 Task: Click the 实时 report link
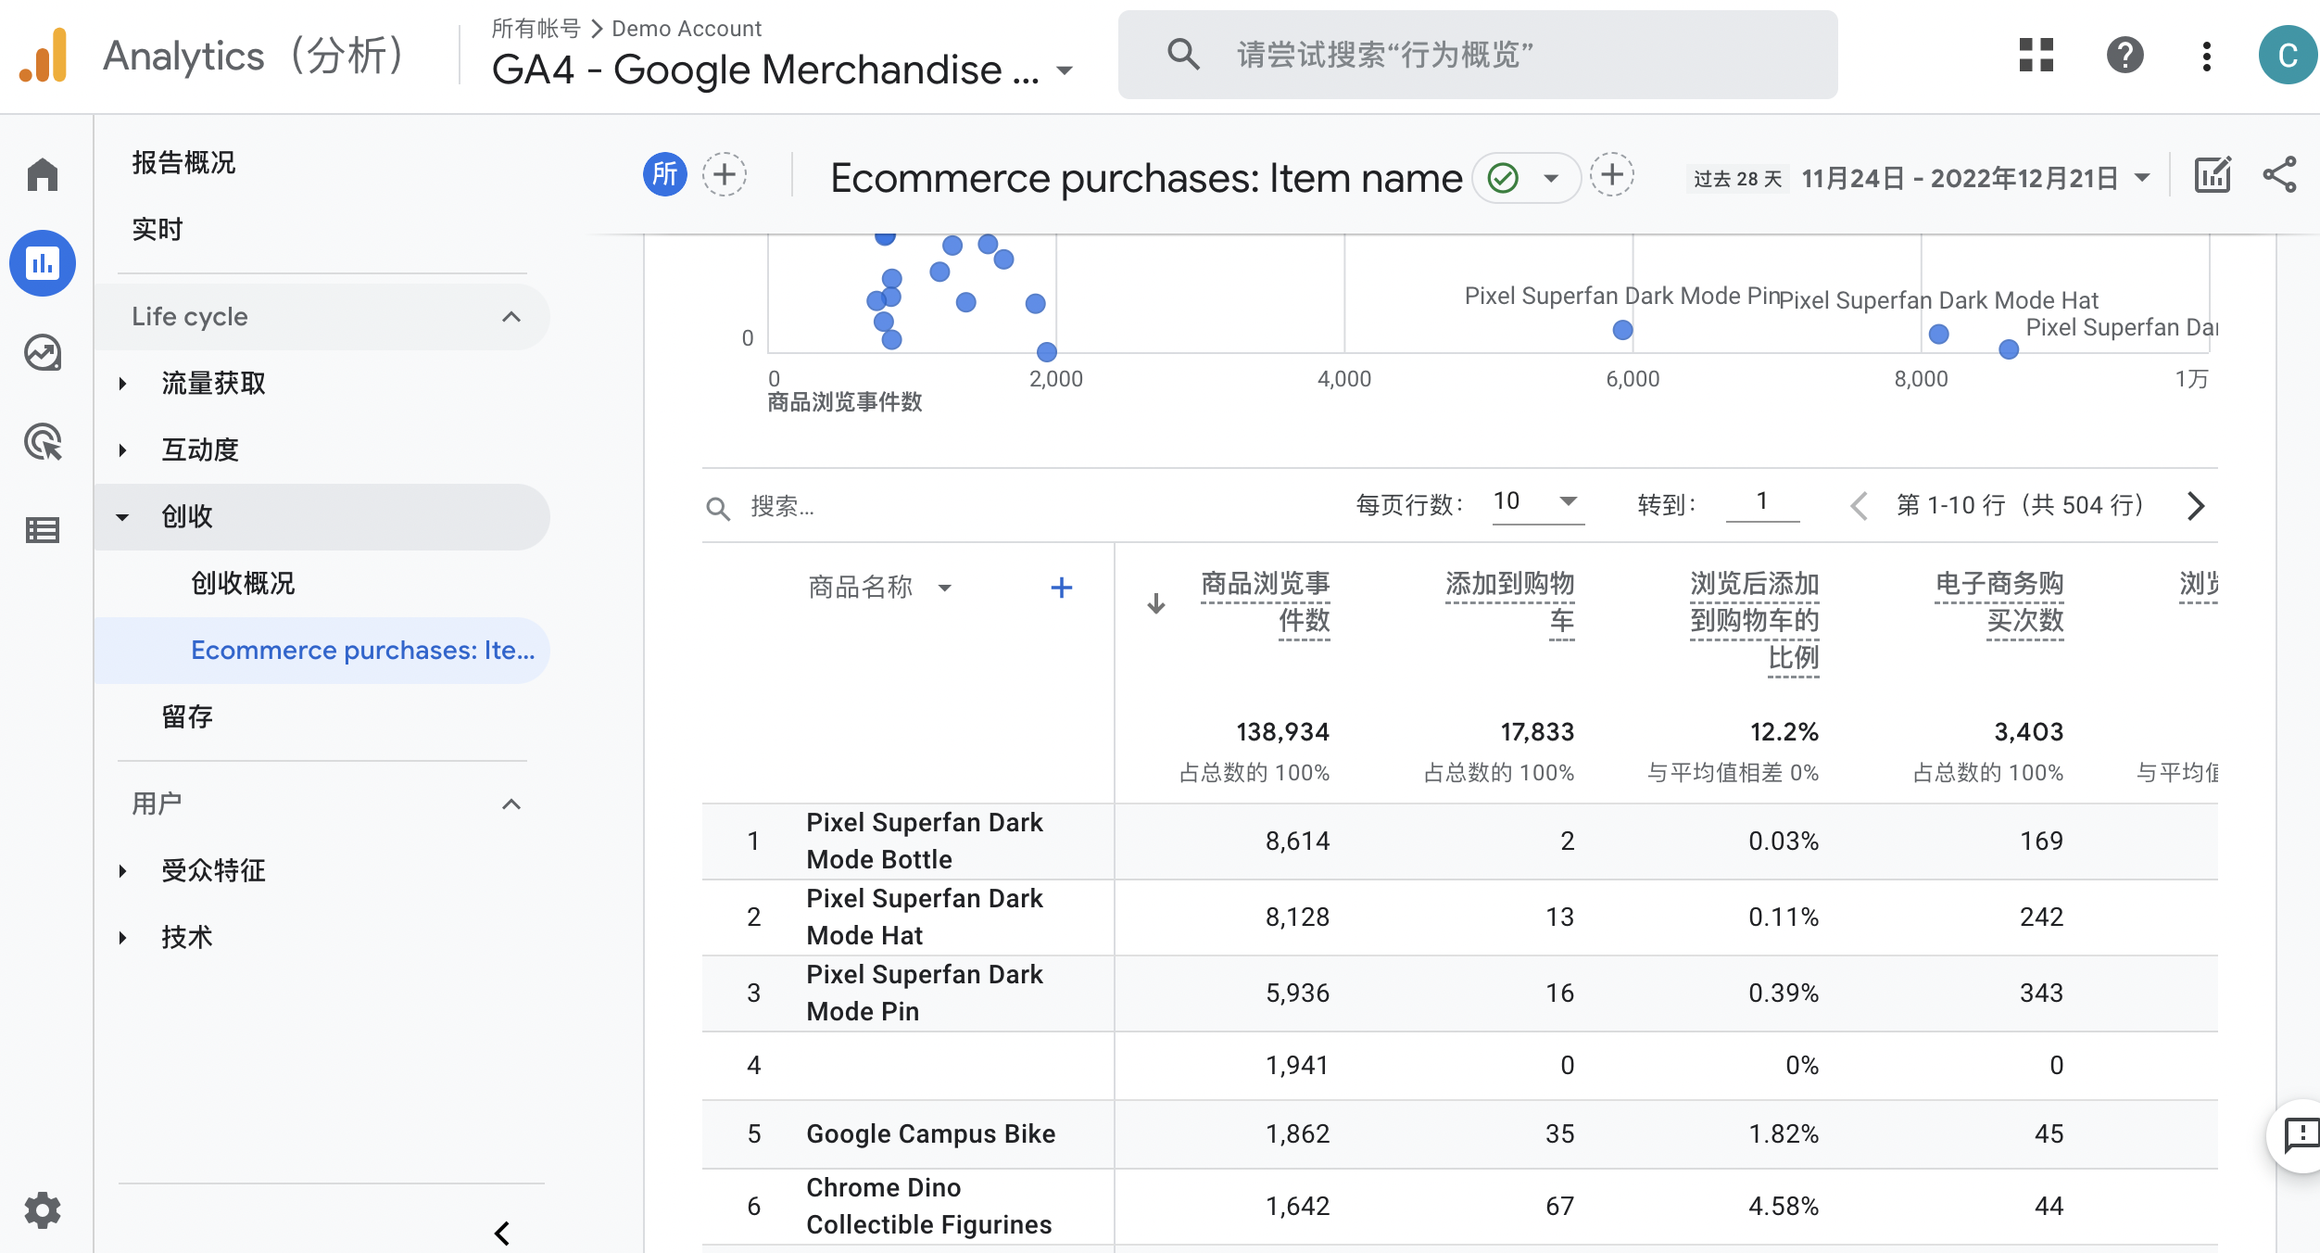pos(158,229)
